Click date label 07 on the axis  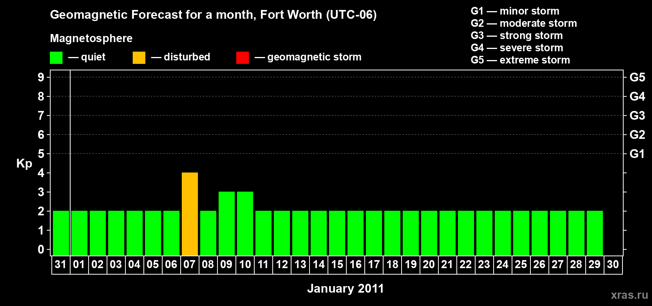[x=189, y=264]
